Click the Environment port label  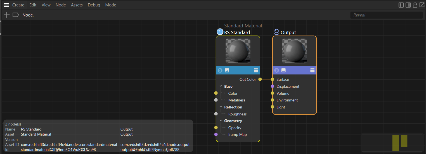(x=287, y=100)
